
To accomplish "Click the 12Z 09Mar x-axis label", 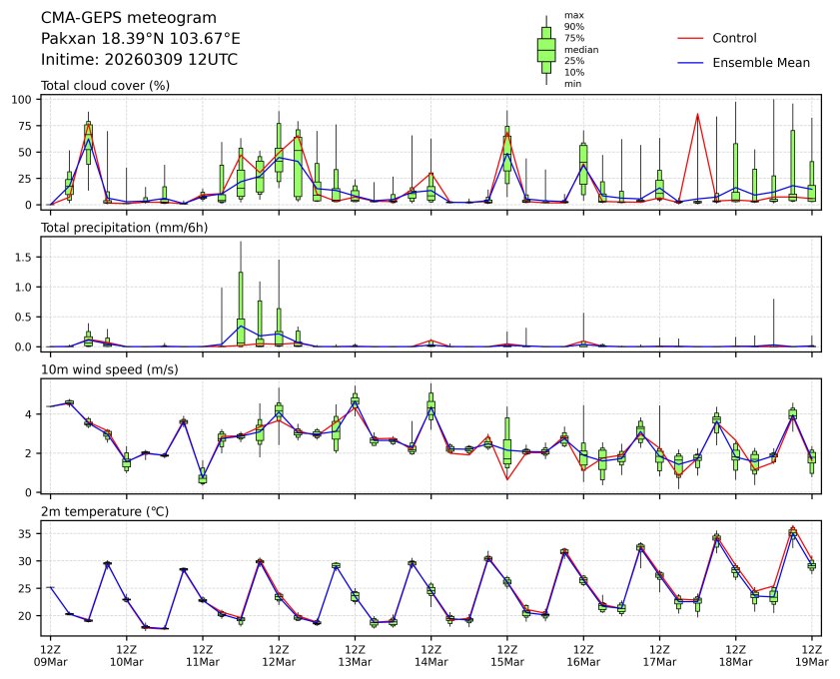I will tap(50, 655).
